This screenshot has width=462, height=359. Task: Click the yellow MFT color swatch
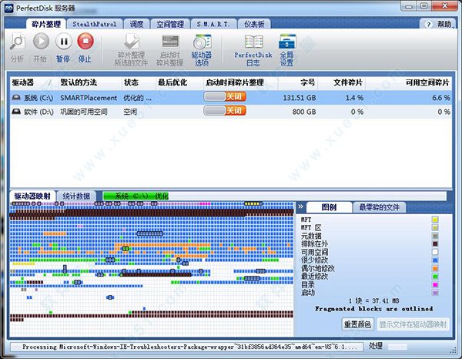pos(435,220)
